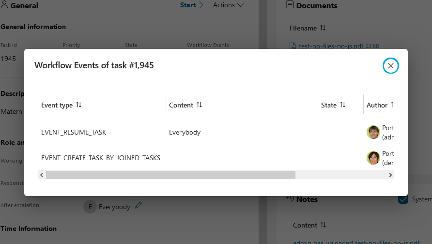The width and height of the screenshot is (432, 244).
Task: Sort table by Author column
Action: tap(392, 105)
